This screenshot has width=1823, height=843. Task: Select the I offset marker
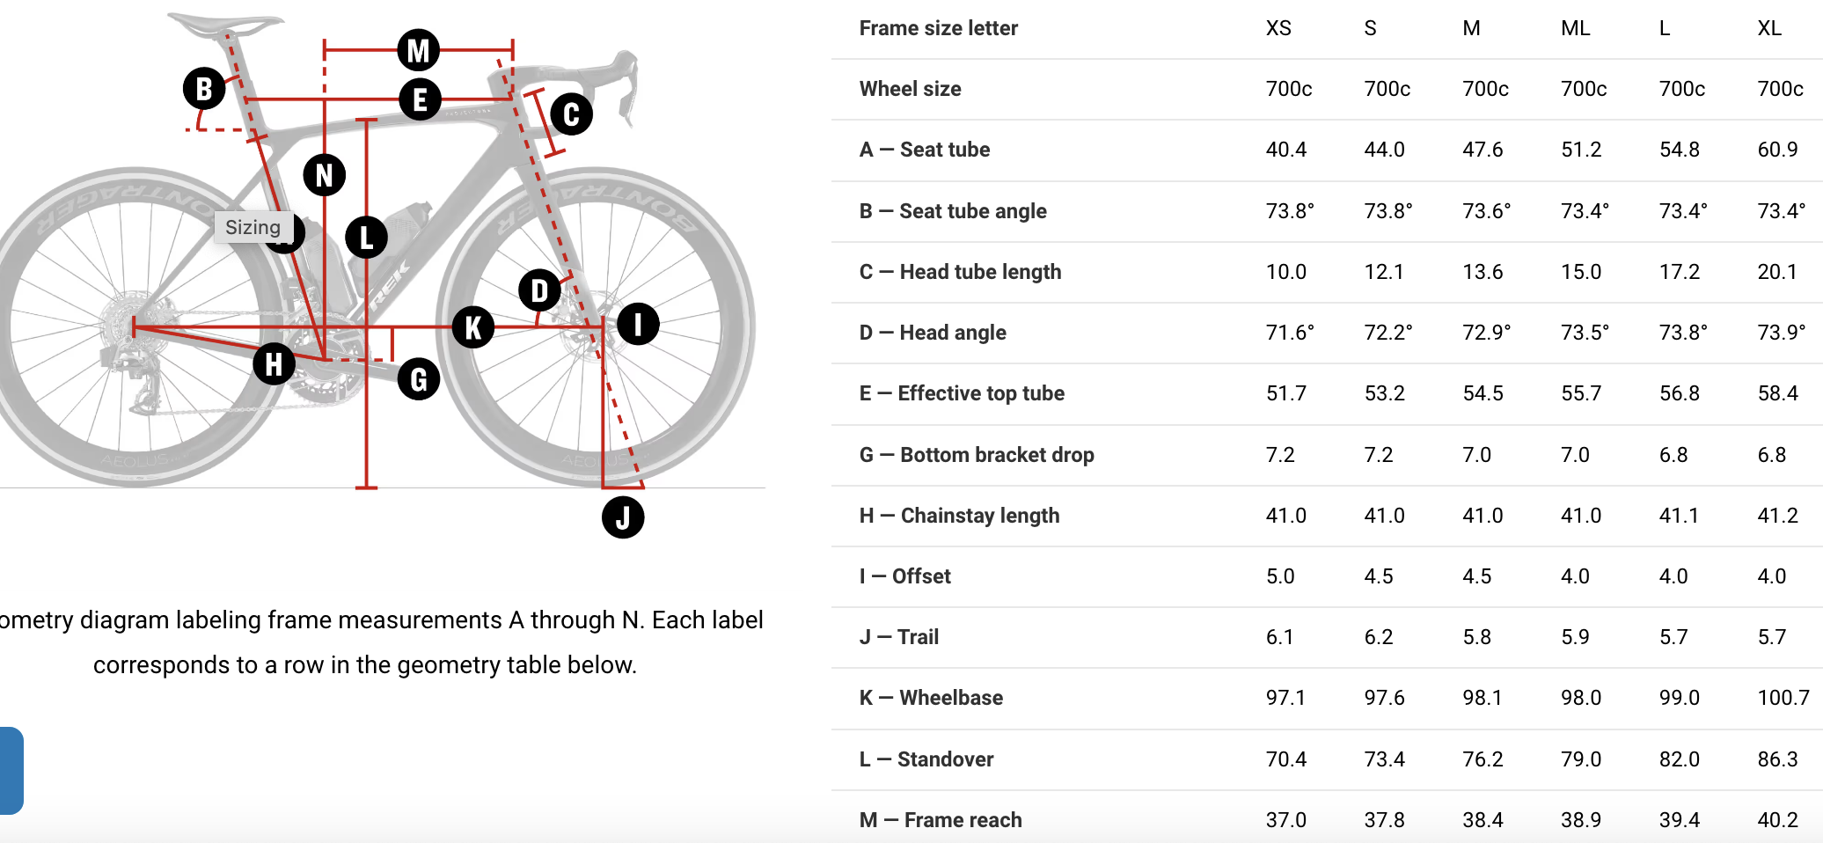[x=638, y=324]
